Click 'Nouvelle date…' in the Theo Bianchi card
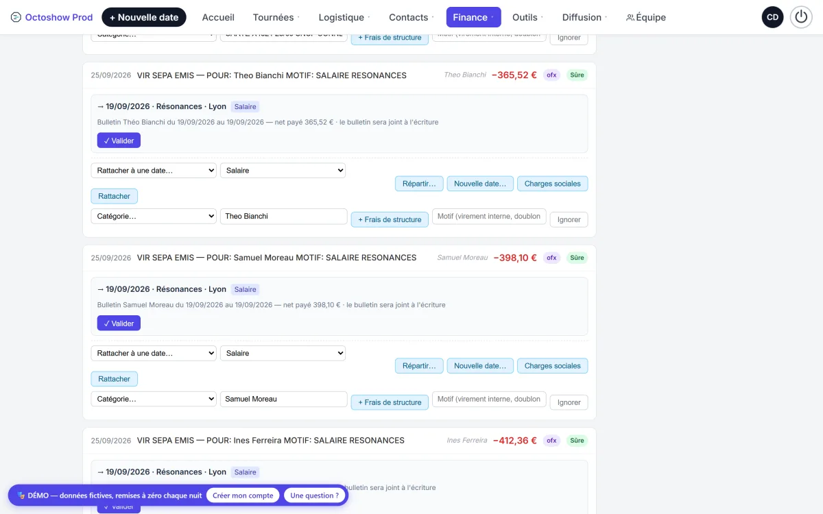The height and width of the screenshot is (514, 823). pos(480,184)
